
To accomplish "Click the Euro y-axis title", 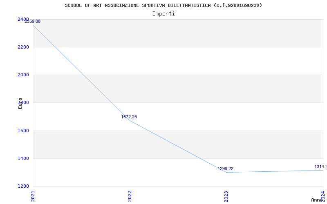I will [x=20, y=104].
